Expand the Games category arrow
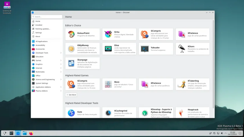This screenshot has height=137, width=244. click(61, 60)
